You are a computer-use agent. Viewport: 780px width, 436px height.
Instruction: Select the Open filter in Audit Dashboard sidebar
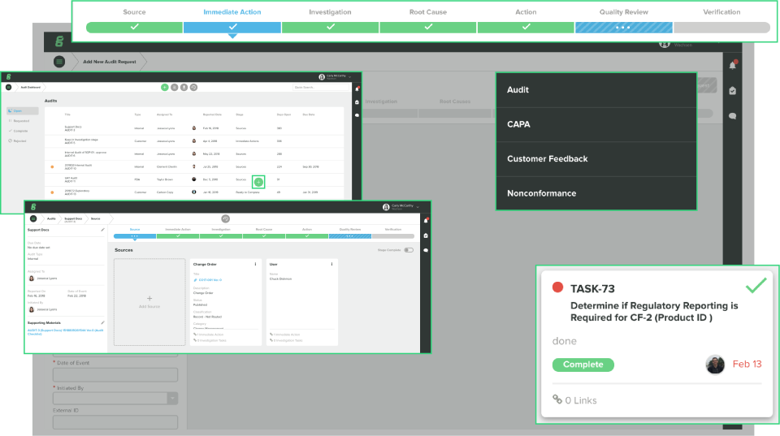(x=23, y=111)
